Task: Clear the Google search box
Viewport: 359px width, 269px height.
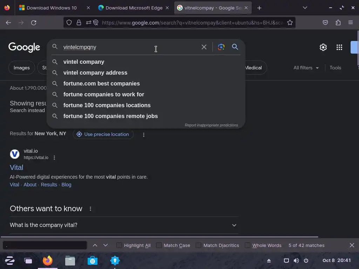Action: click(204, 47)
